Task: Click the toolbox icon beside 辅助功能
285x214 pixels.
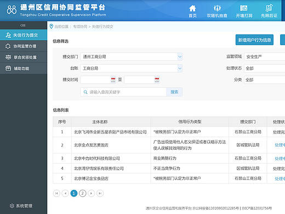Action: 8,69
